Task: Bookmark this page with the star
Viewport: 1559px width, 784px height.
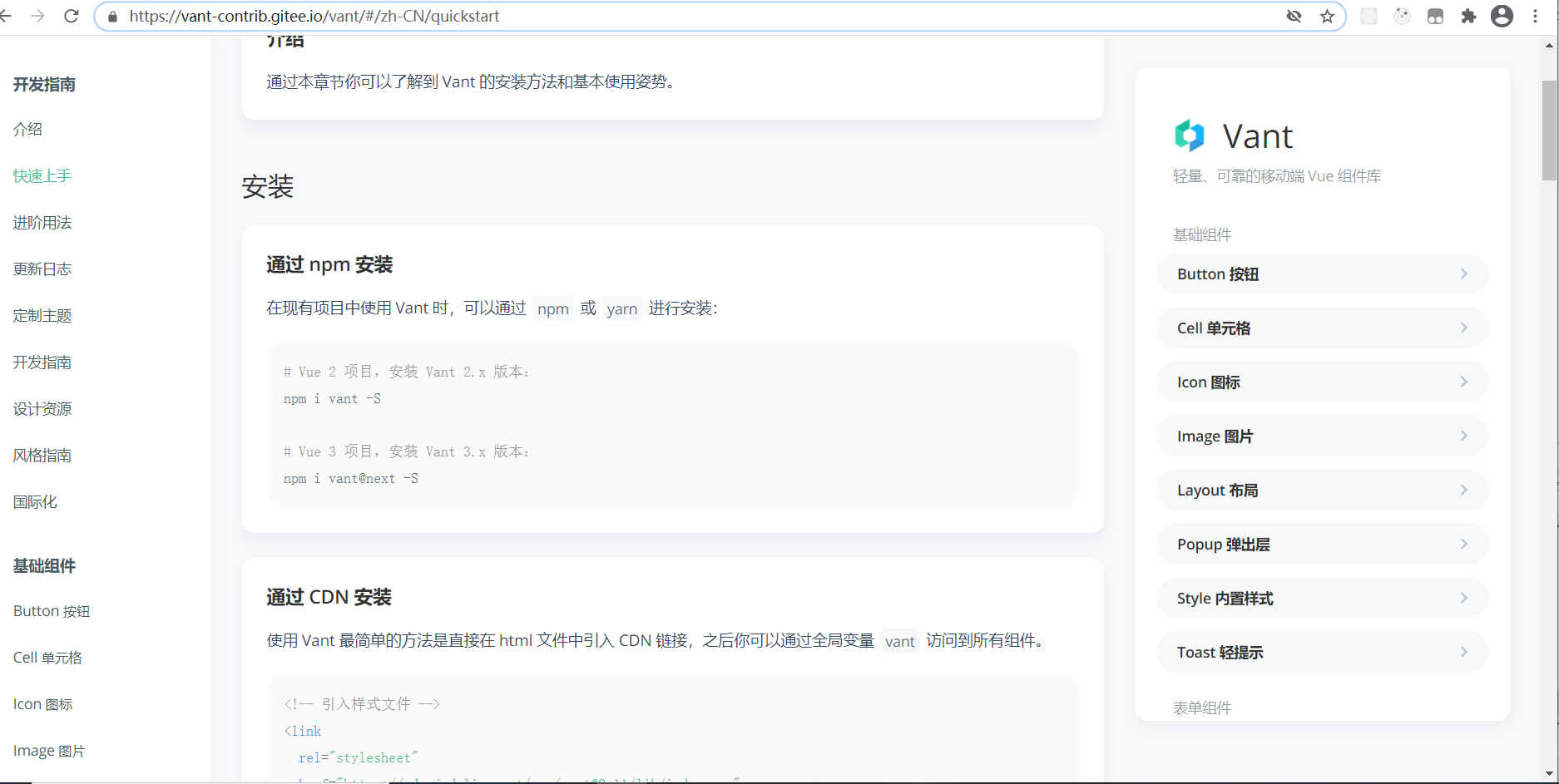Action: 1327,16
